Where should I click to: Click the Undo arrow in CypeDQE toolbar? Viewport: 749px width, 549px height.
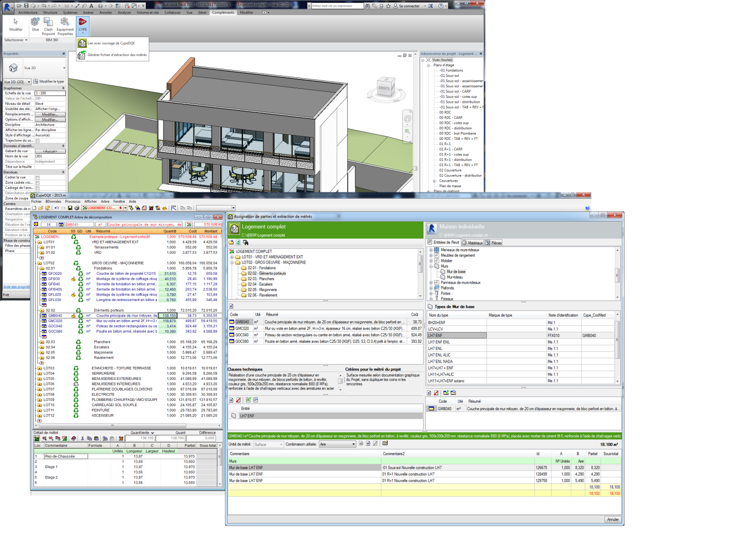click(x=57, y=207)
